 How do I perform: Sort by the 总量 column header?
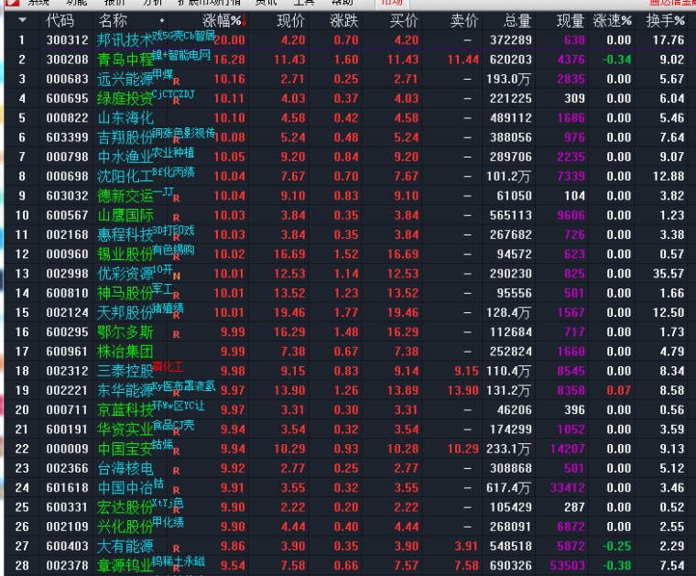(517, 20)
